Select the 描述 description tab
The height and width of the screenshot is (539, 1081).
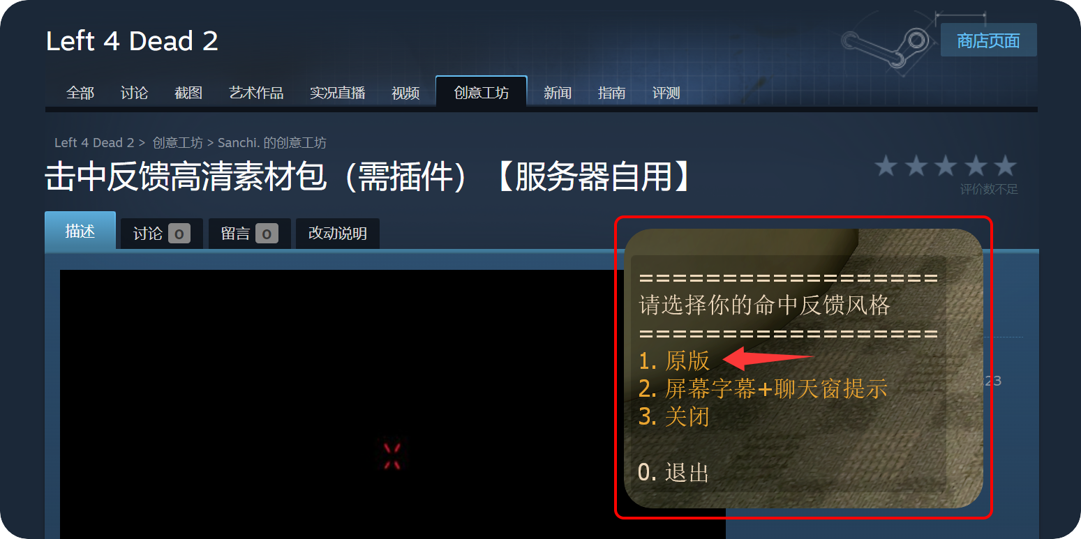80,231
